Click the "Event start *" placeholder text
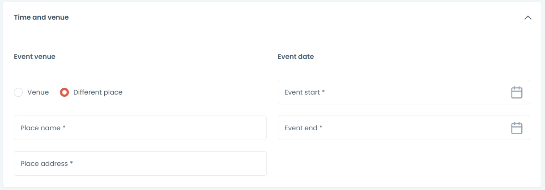This screenshot has height=190, width=545. (x=304, y=92)
